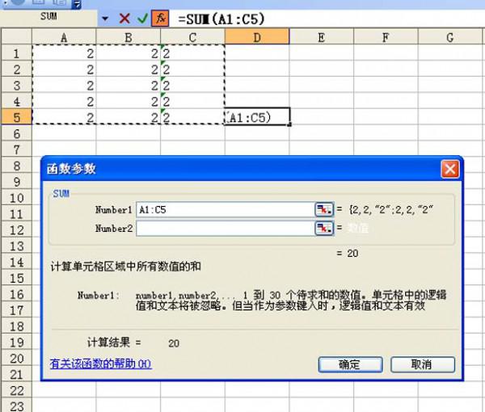Select column C header
The width and height of the screenshot is (485, 412).
tap(192, 37)
